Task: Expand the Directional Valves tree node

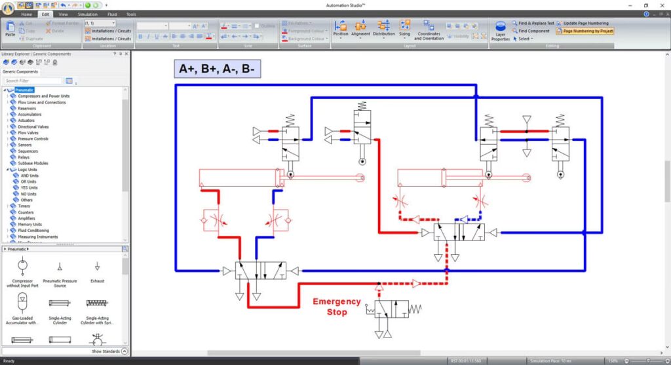Action: coord(7,127)
